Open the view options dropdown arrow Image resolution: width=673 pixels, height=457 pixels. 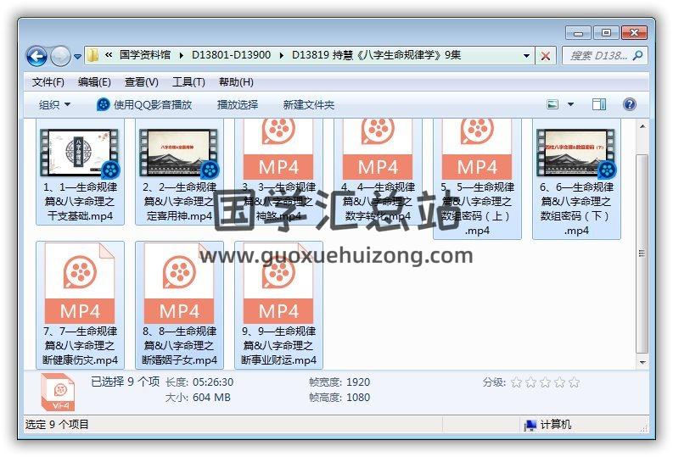tap(570, 104)
